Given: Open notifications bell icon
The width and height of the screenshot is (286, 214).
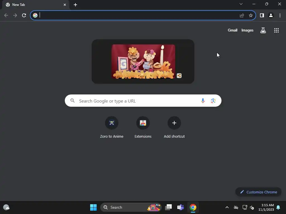Looking at the screenshot, I should point(278,207).
